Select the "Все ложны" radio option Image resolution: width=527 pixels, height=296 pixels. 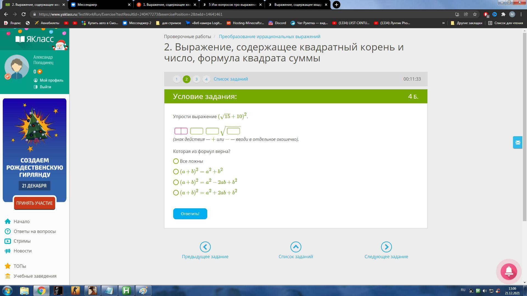(x=176, y=161)
